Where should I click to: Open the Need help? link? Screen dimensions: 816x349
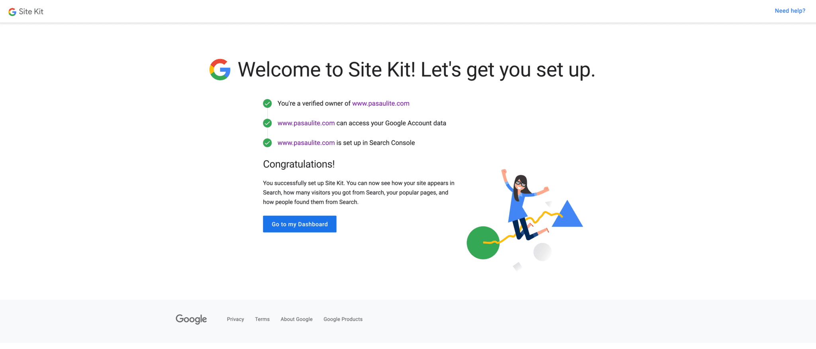click(790, 11)
